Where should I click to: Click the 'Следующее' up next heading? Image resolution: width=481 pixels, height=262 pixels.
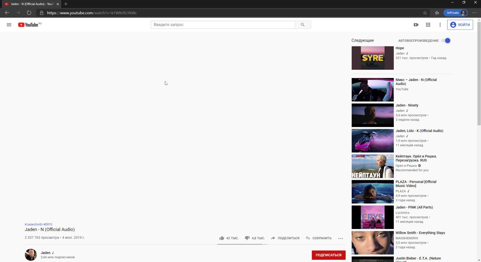coord(363,40)
